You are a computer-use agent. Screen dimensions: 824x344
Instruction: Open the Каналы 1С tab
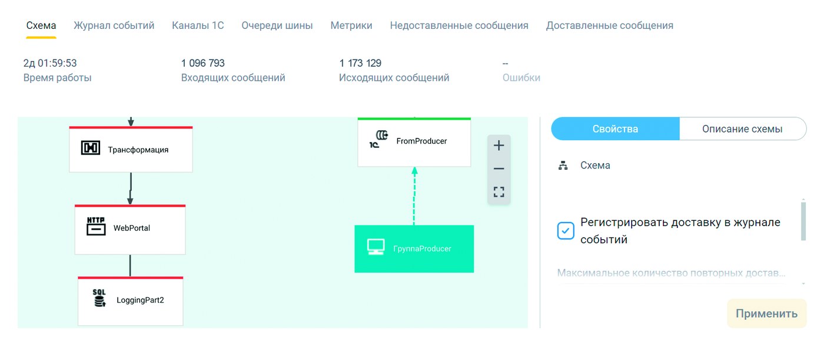point(198,25)
